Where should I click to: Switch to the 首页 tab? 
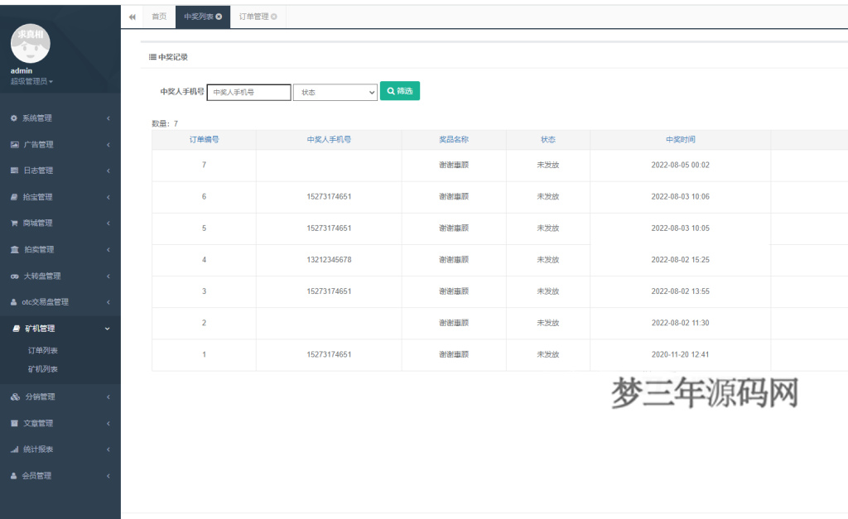pos(158,16)
